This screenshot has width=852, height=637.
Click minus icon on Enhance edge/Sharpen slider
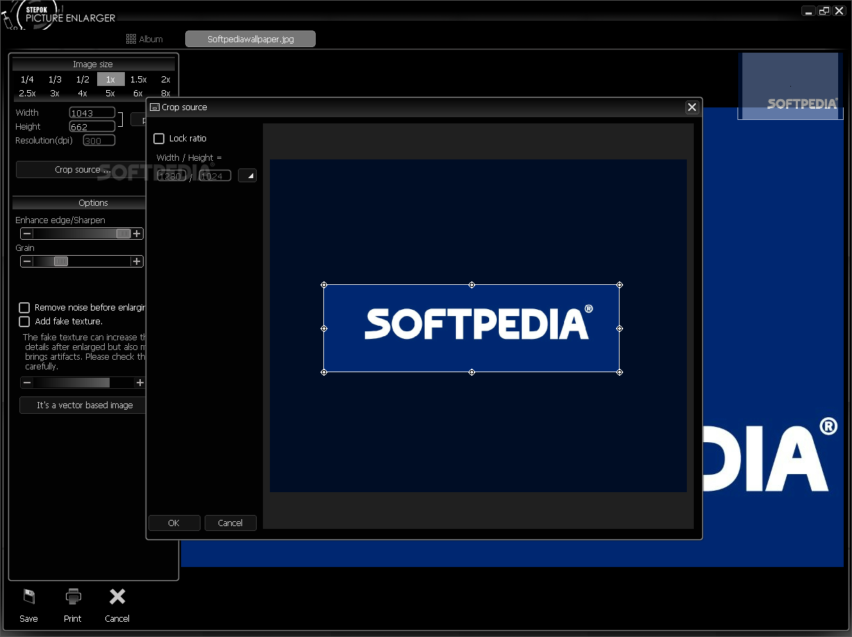click(27, 234)
